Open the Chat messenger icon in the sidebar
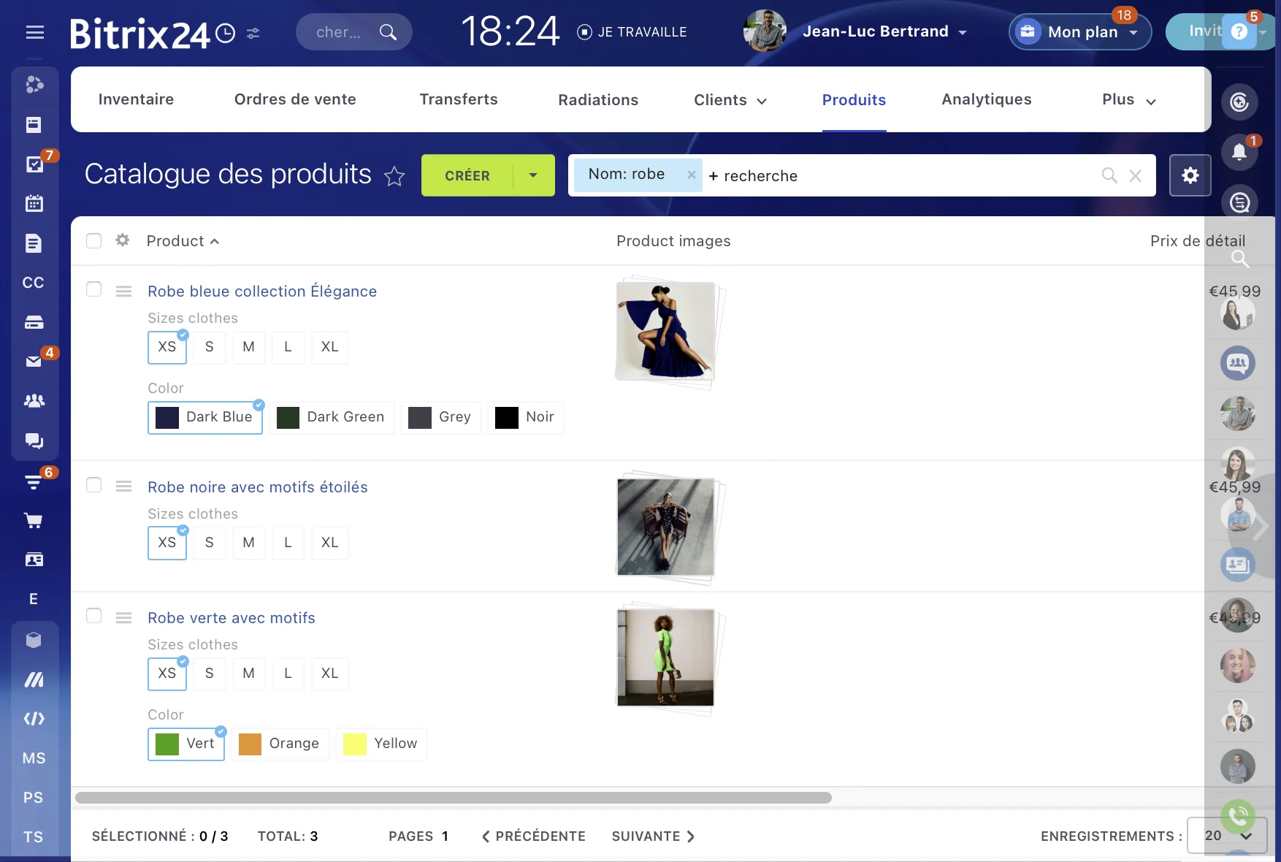The width and height of the screenshot is (1281, 862). (x=34, y=440)
